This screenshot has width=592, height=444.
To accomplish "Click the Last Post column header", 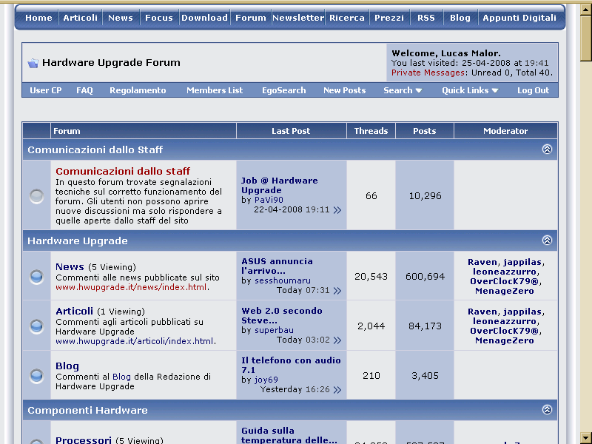I will click(291, 131).
